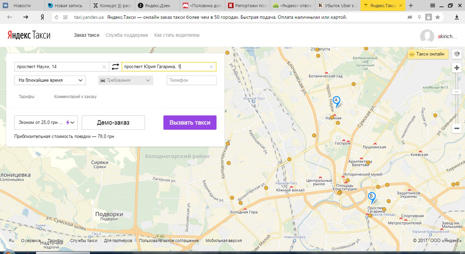Switch to the Новости tab
The image size is (465, 254).
tap(23, 5)
